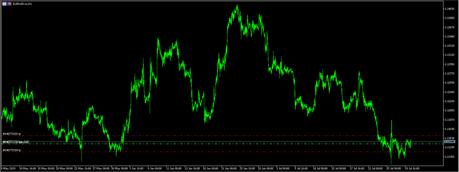Click the EURUSD.m,H1 chart title

tap(22, 3)
